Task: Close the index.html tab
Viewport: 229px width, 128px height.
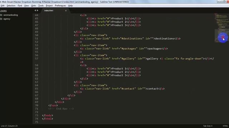Action: point(66,11)
